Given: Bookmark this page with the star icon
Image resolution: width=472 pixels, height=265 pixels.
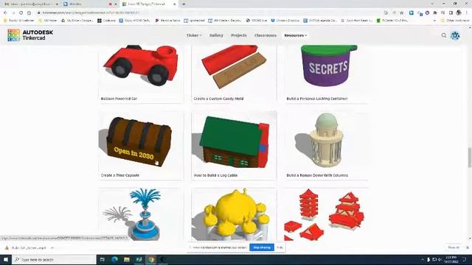Looking at the screenshot, I should pyautogui.click(x=401, y=13).
